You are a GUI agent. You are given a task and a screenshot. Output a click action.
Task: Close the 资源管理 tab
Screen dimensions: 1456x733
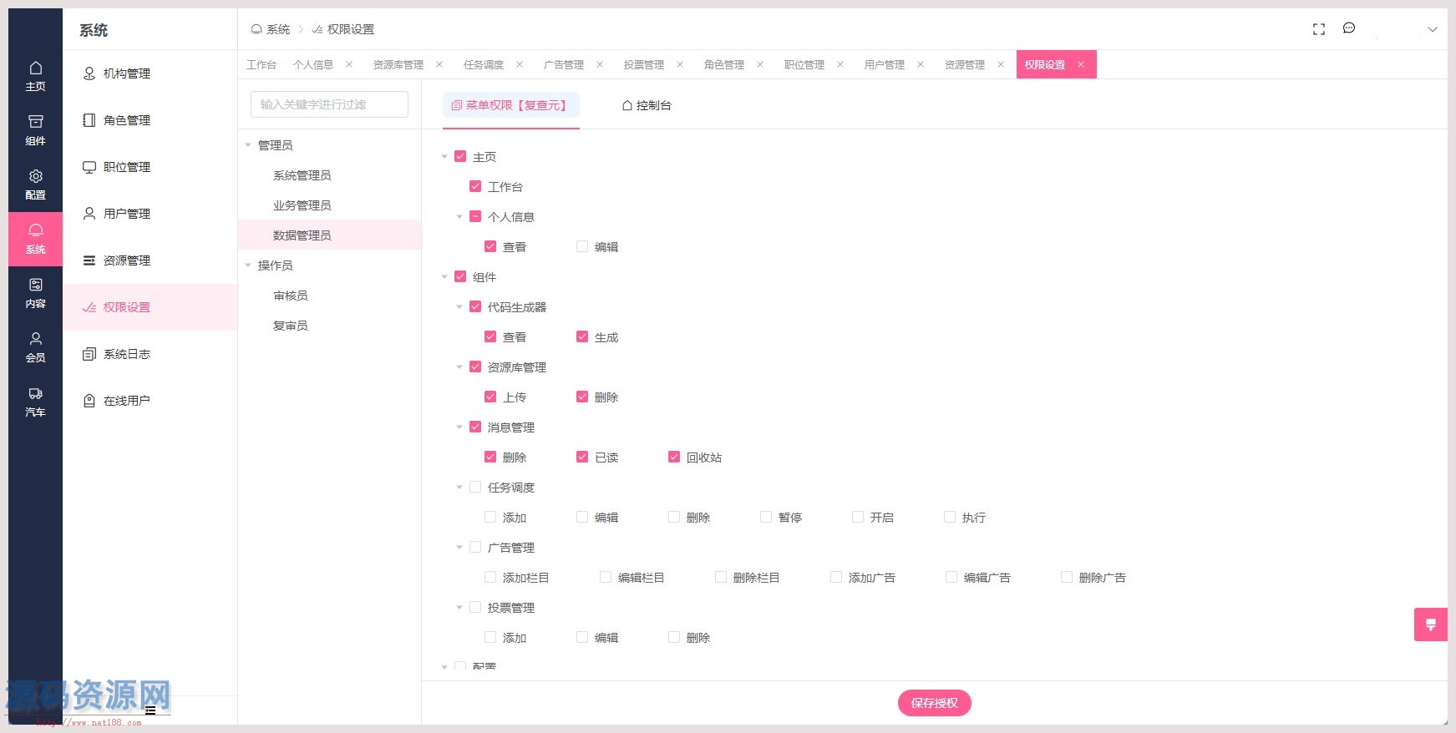pyautogui.click(x=1001, y=64)
